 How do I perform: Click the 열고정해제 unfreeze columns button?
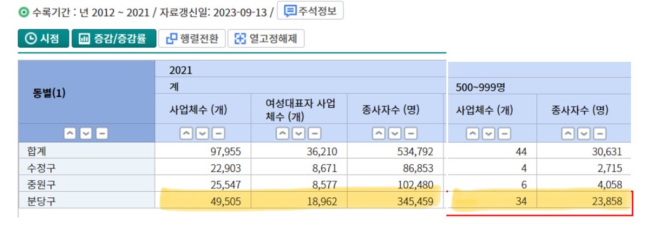pos(266,39)
